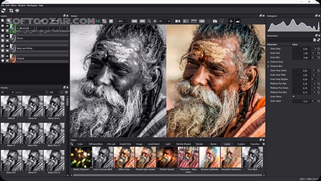Viewport: 321px width, 181px height.
Task: Toggle visibility of the Ozone layer
Action: [7, 36]
